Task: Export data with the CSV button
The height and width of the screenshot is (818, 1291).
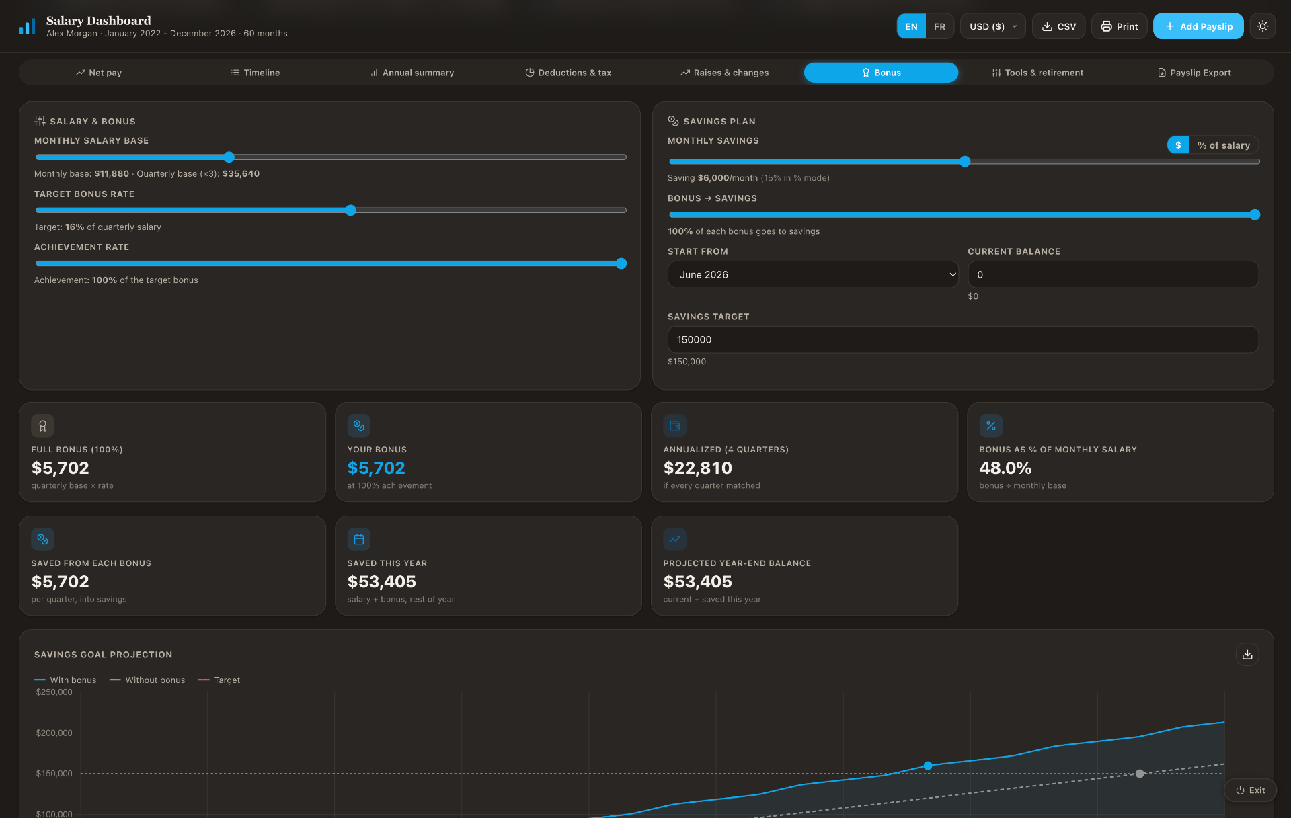Action: (1058, 26)
